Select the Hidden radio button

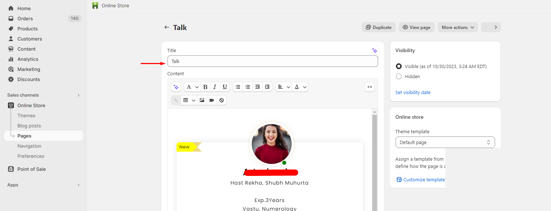pyautogui.click(x=399, y=76)
